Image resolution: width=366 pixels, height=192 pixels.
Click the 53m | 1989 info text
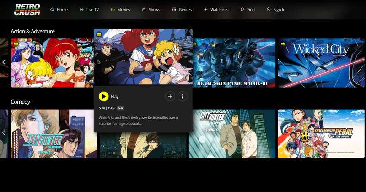click(x=107, y=108)
